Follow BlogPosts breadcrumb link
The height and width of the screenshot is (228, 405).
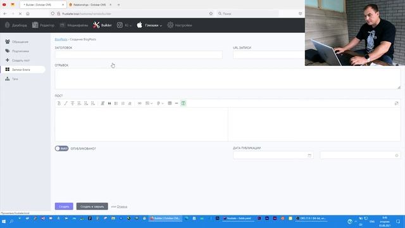(x=61, y=39)
